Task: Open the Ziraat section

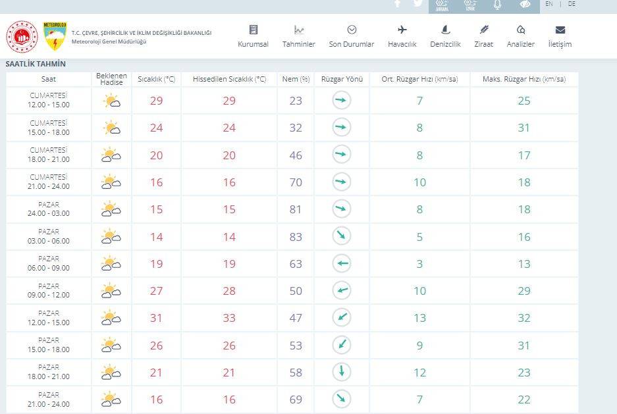Action: (x=483, y=36)
